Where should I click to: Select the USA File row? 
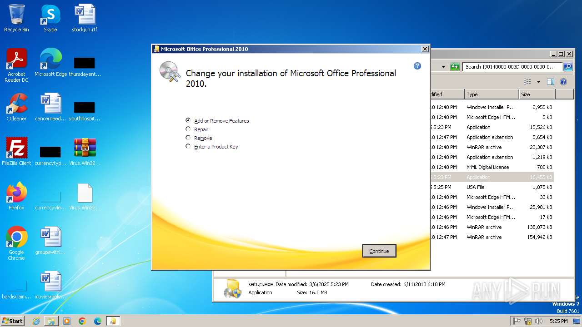[492, 187]
